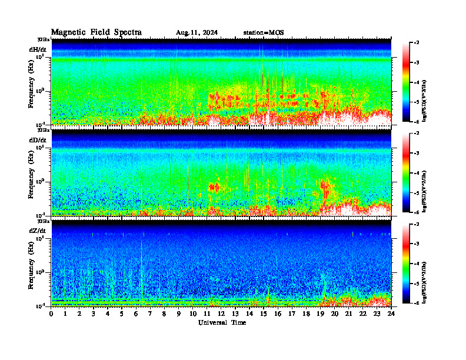Click the dH/dt panel color scale bar
The image size is (466, 360).
click(406, 82)
